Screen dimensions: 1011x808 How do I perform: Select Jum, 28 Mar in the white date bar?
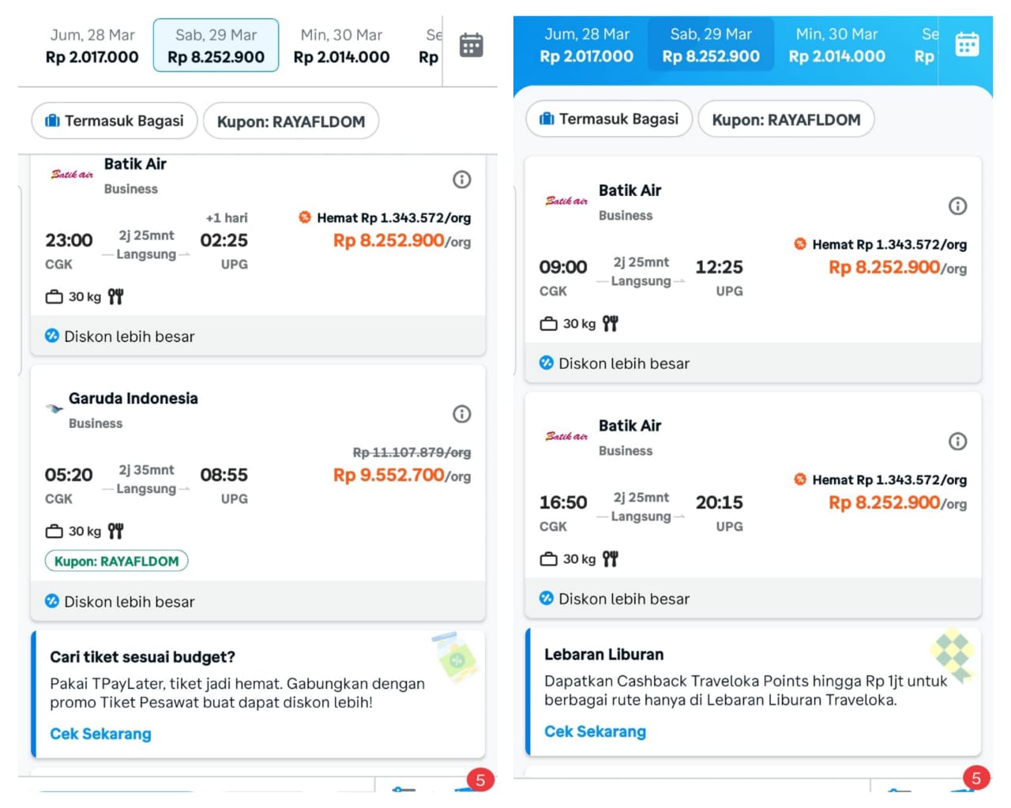click(x=92, y=46)
